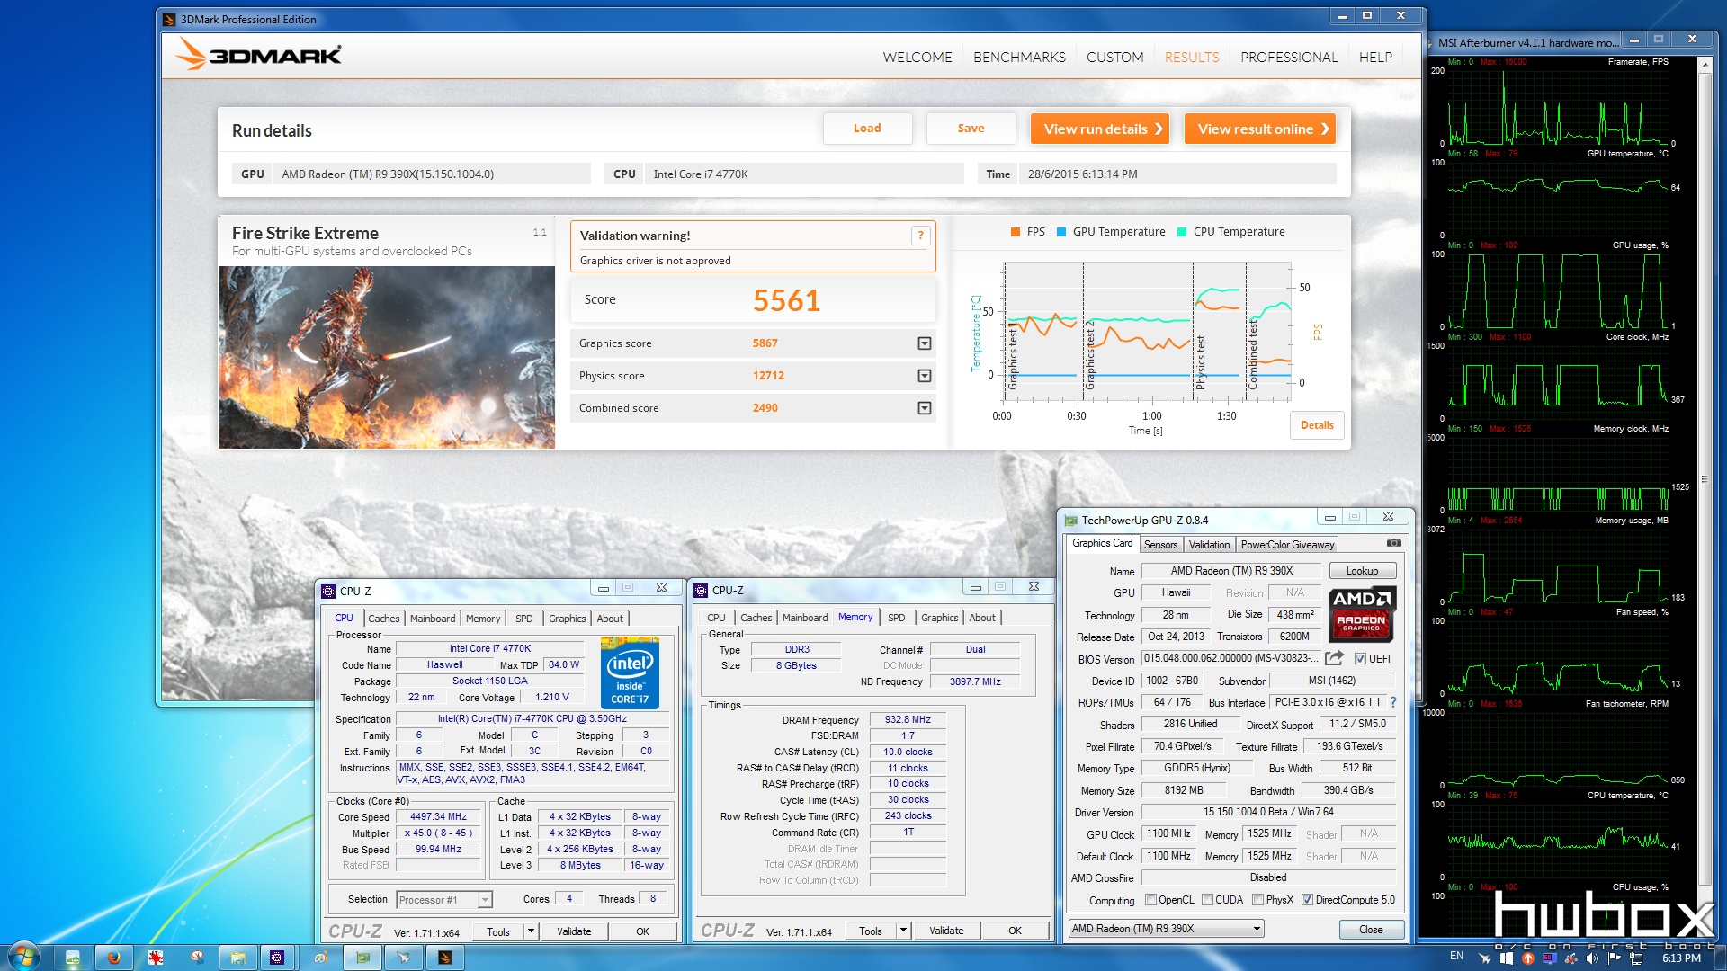Select SPD tab in right CPU-Z window

tap(896, 618)
